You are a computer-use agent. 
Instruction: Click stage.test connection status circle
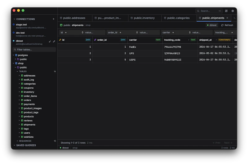click(14, 24)
